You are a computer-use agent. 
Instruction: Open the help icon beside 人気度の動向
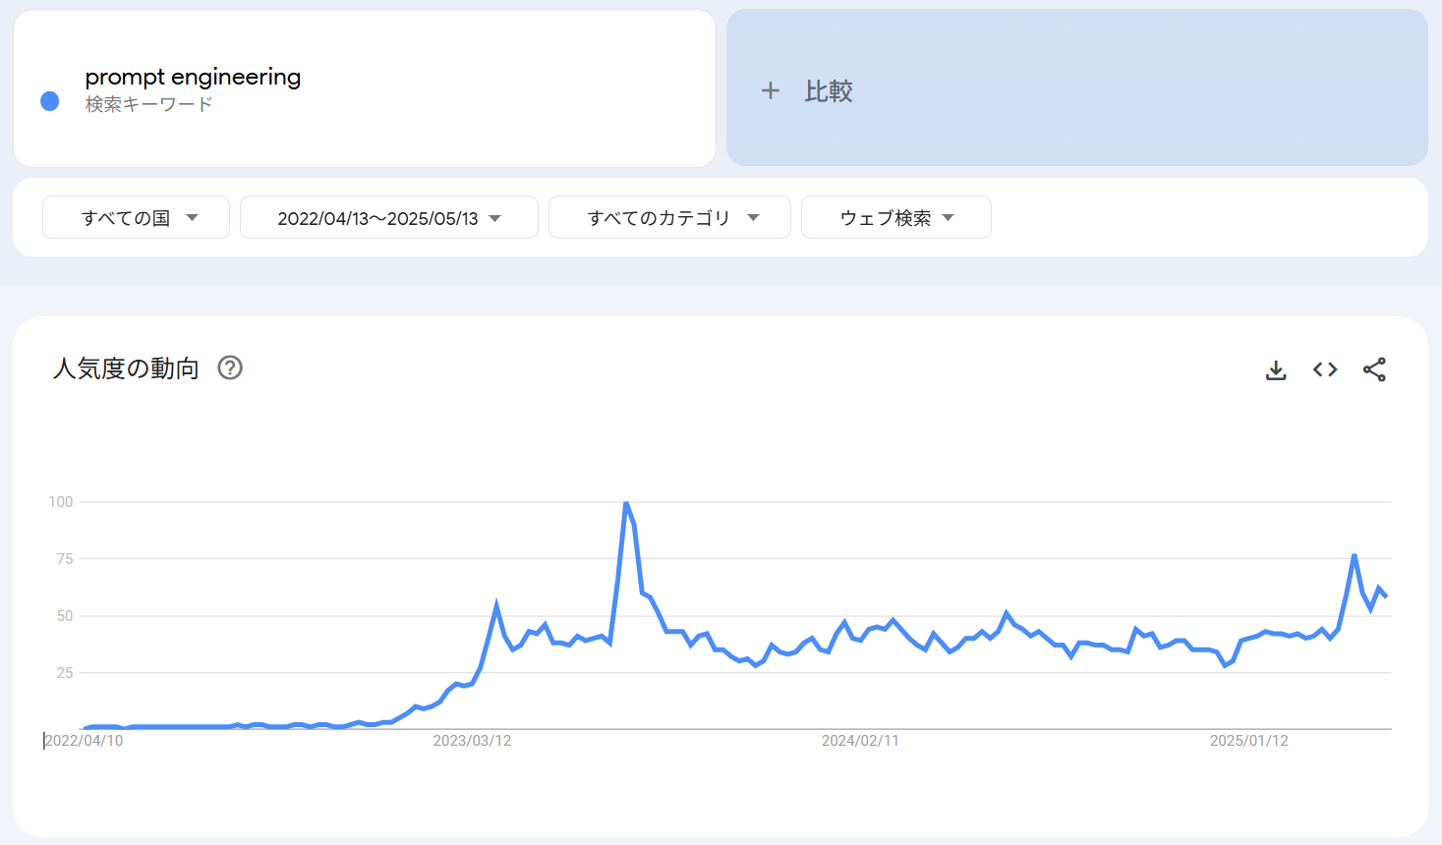[x=230, y=367]
